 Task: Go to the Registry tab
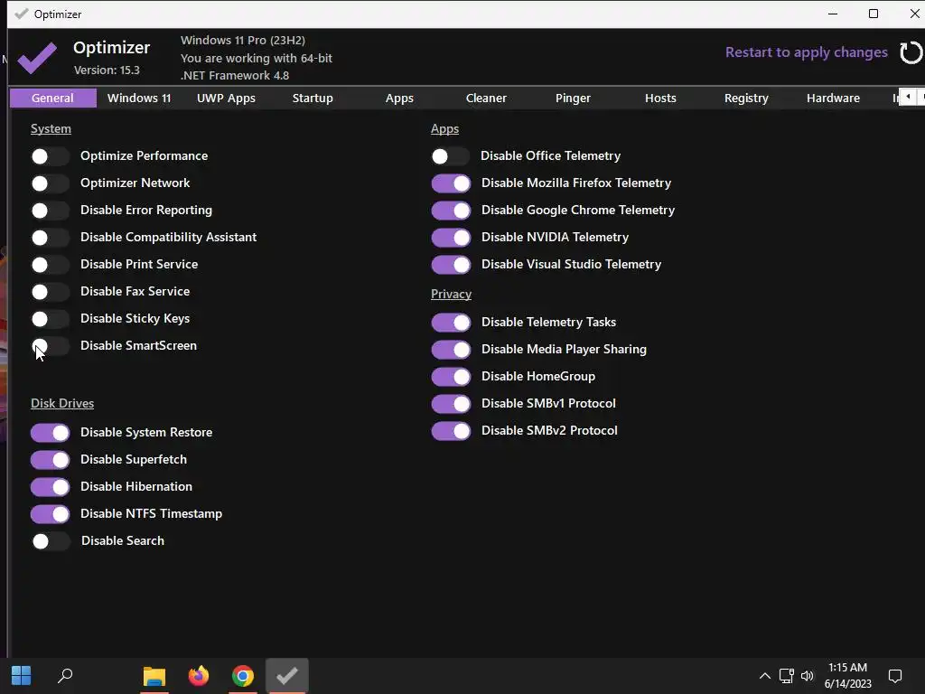[x=746, y=98]
